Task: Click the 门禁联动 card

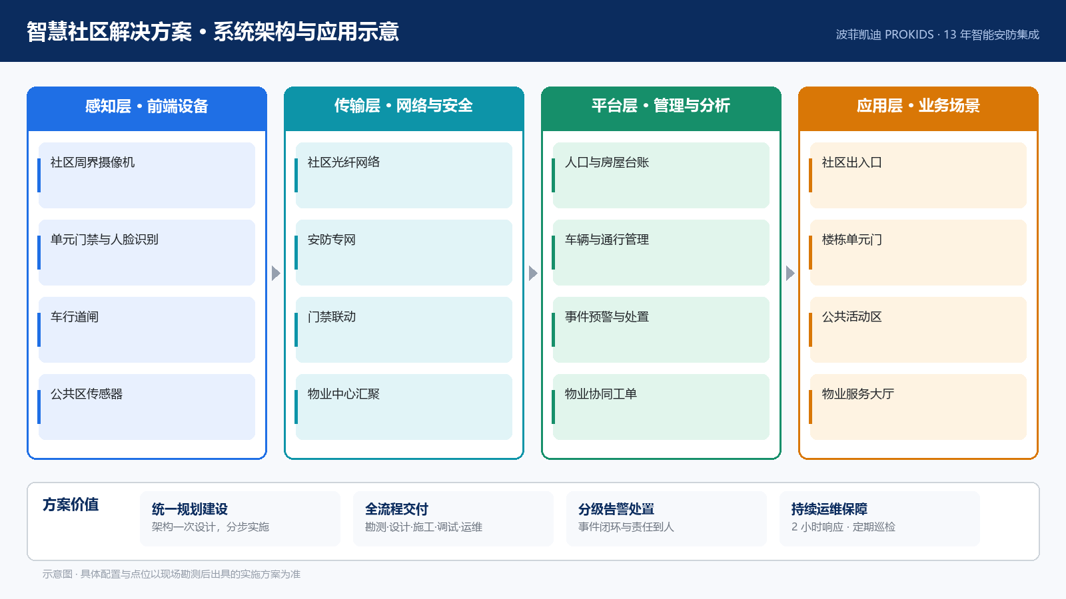Action: point(404,329)
